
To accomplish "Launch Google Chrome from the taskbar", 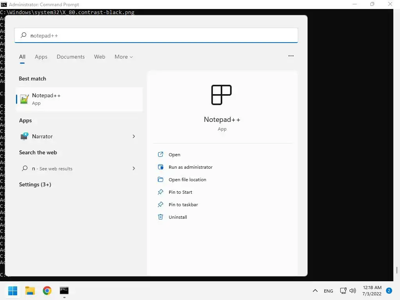I will 47,291.
